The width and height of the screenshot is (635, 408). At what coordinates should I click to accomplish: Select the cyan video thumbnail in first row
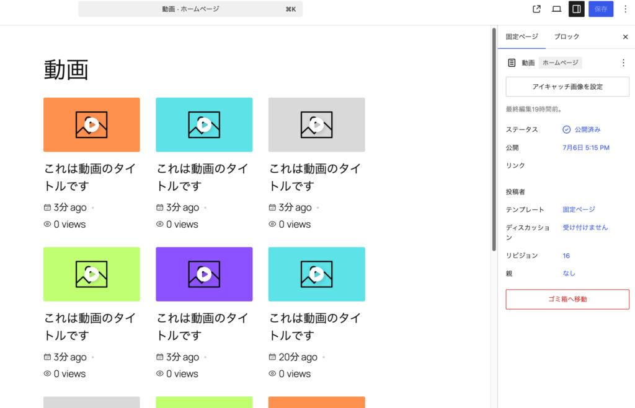tap(204, 124)
